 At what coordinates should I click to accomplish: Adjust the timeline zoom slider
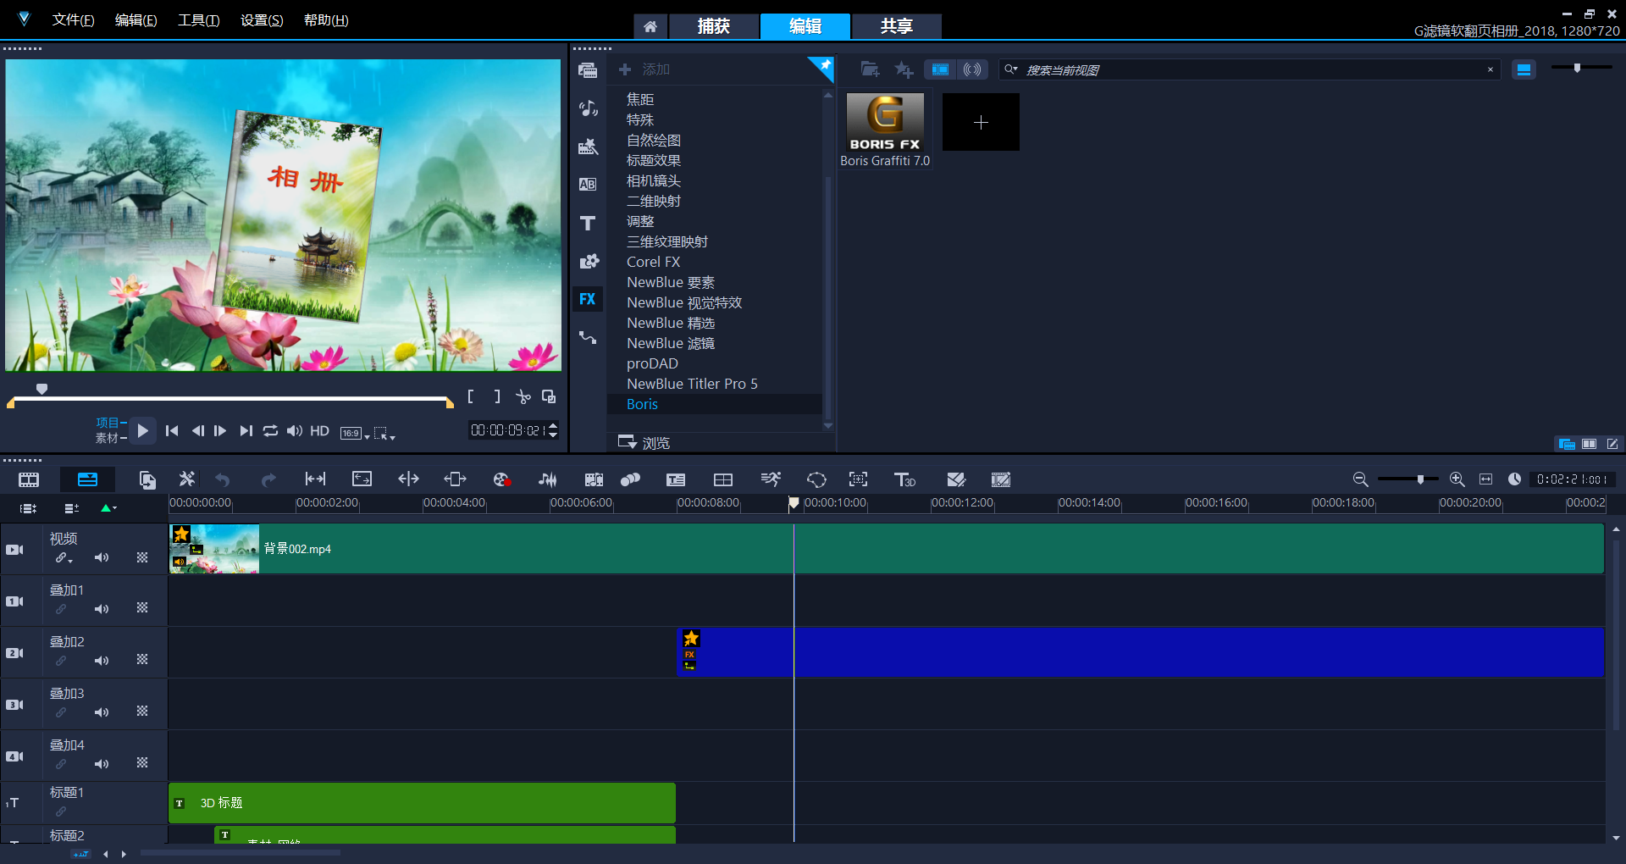1420,479
